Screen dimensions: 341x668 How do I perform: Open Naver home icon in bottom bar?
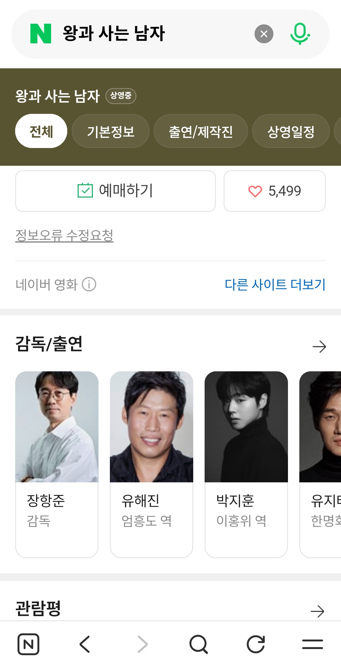click(x=28, y=644)
